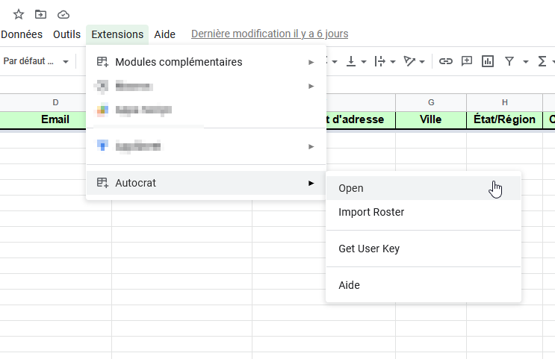This screenshot has height=359, width=555.
Task: Open the text wrapping dropdown arrow
Action: point(393,61)
